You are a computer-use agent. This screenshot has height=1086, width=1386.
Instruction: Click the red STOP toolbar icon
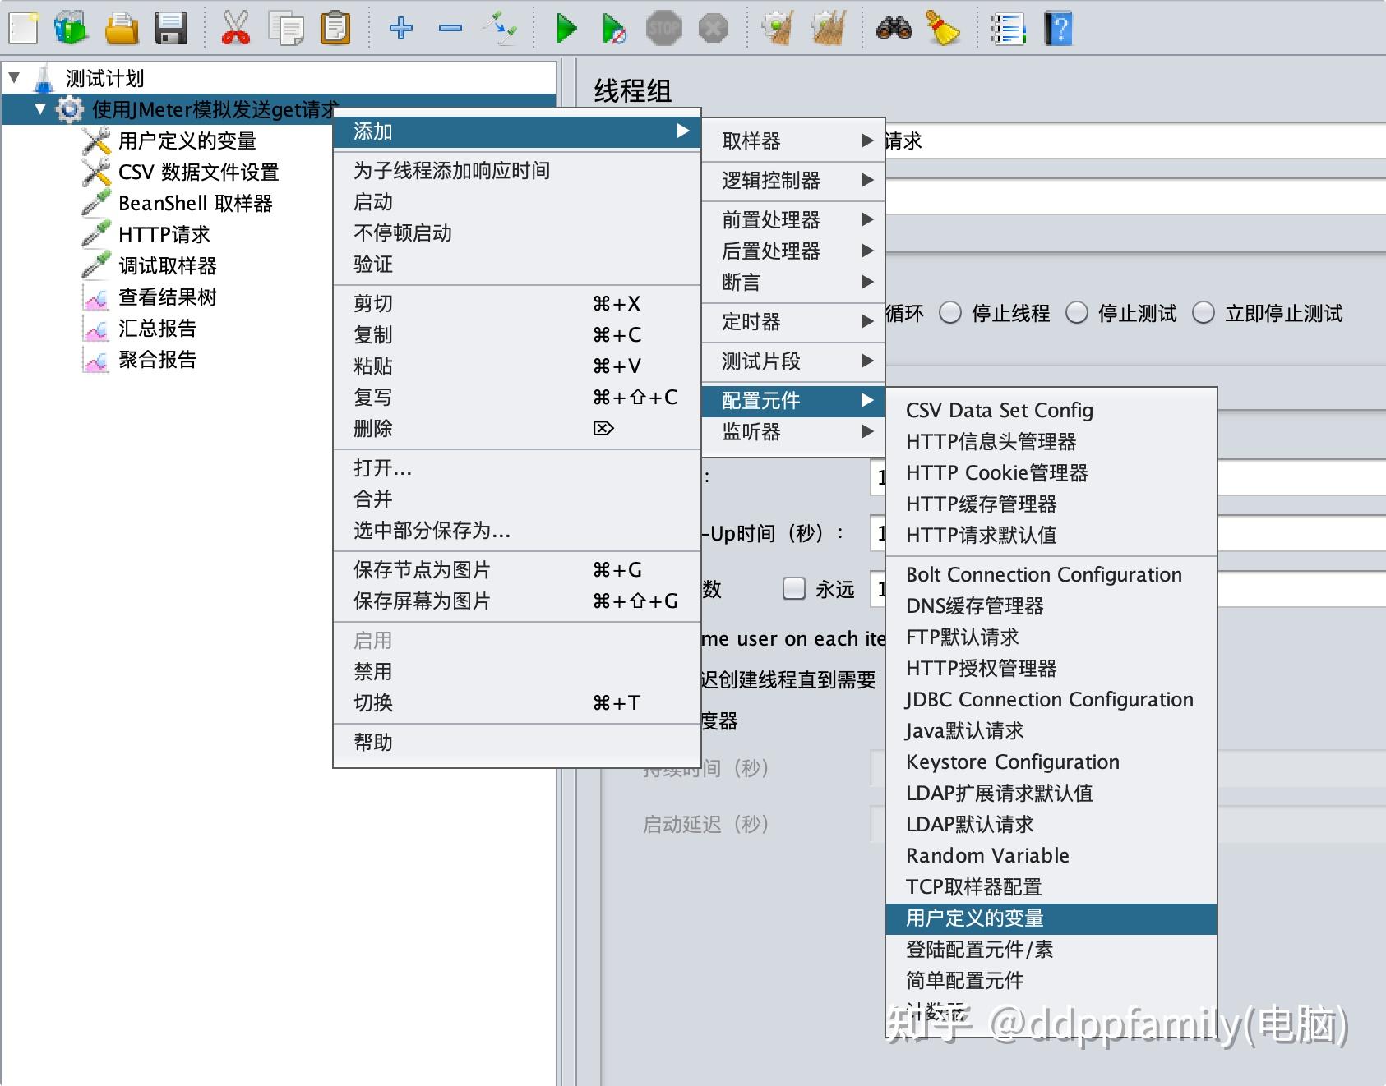[x=664, y=27]
